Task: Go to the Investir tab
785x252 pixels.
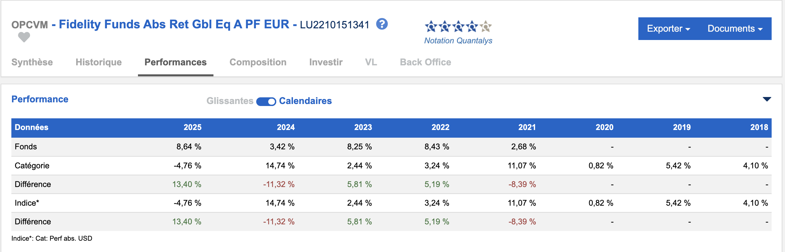Action: point(326,62)
